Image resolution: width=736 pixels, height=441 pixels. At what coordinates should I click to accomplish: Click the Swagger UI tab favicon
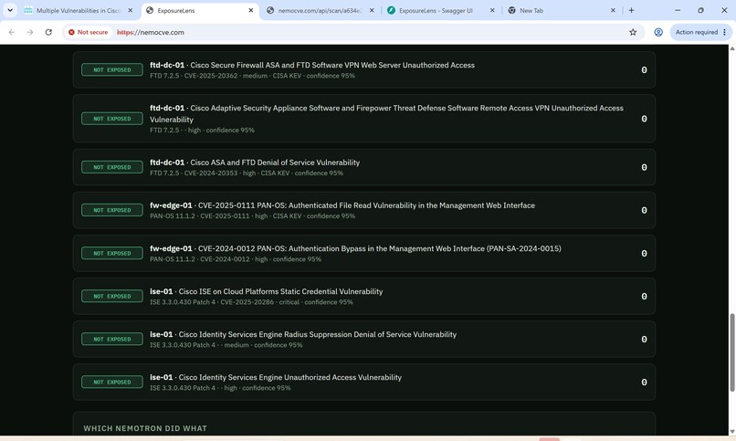click(391, 10)
